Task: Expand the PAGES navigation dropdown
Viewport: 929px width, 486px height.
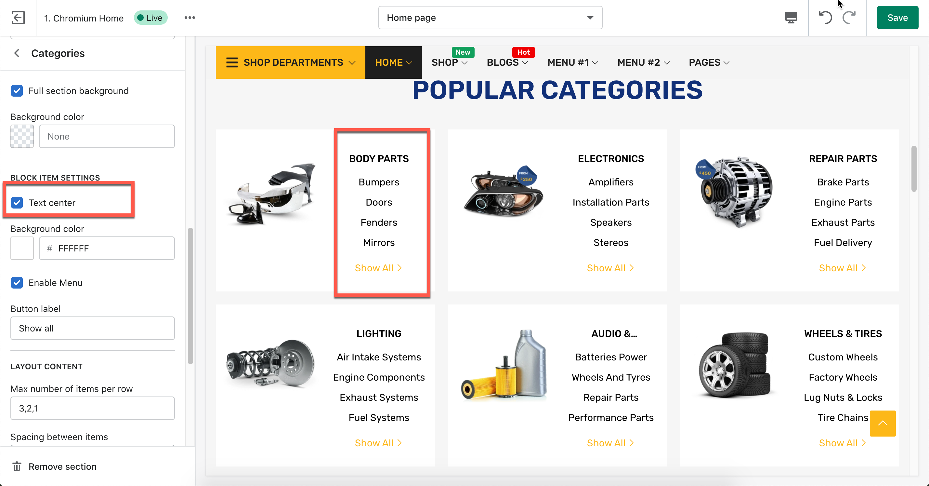Action: point(709,62)
